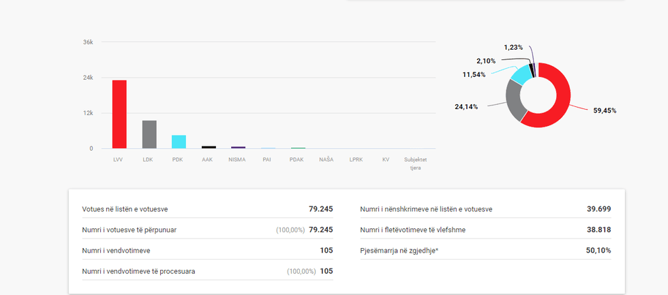The height and width of the screenshot is (295, 668).
Task: Select the PDAK axis label
Action: point(297,159)
